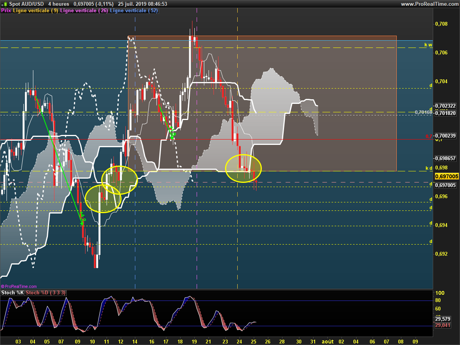
Task: Click the @ProRealTime.com watermark link
Action: point(19,286)
